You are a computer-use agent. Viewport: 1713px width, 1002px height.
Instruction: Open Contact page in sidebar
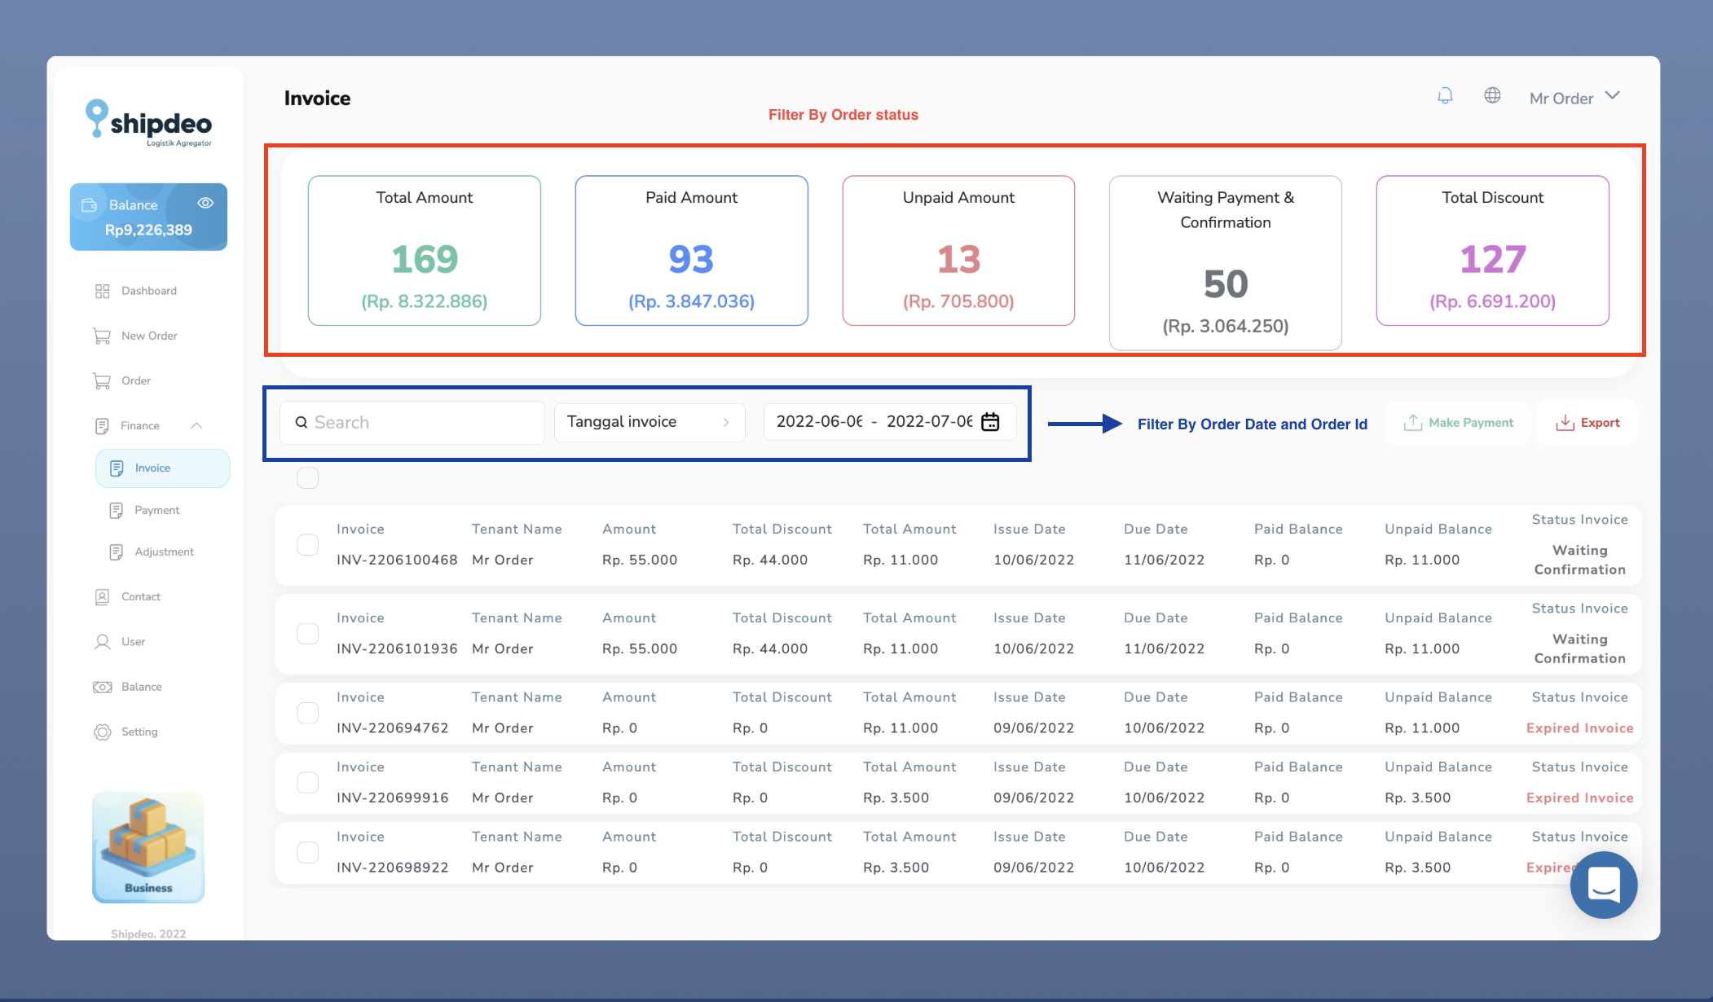click(x=140, y=596)
